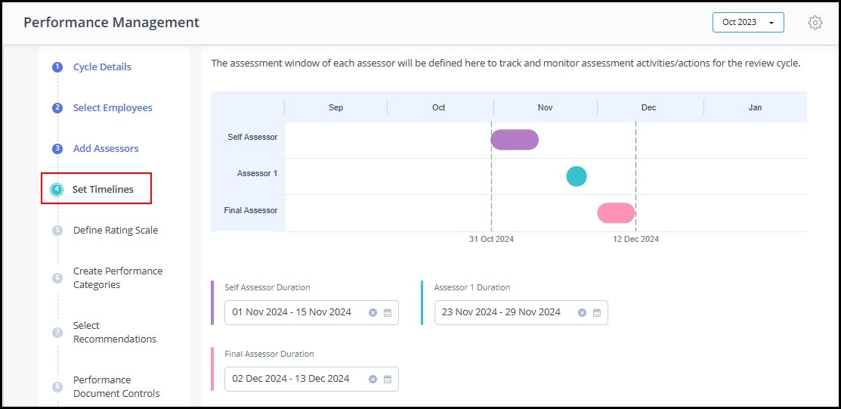Screen dimensions: 841x409
Task: Expand the Oct 2023 period dropdown
Action: tap(748, 23)
